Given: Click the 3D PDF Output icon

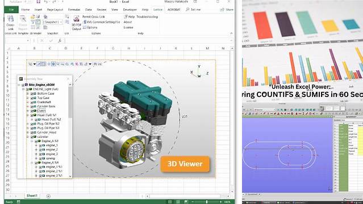Looking at the screenshot, I should point(76,23).
